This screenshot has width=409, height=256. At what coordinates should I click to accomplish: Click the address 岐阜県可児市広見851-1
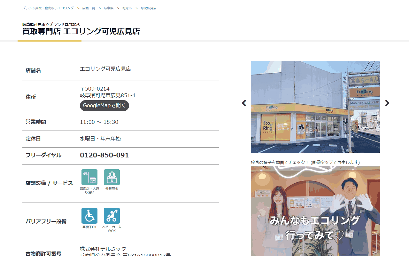pos(108,95)
